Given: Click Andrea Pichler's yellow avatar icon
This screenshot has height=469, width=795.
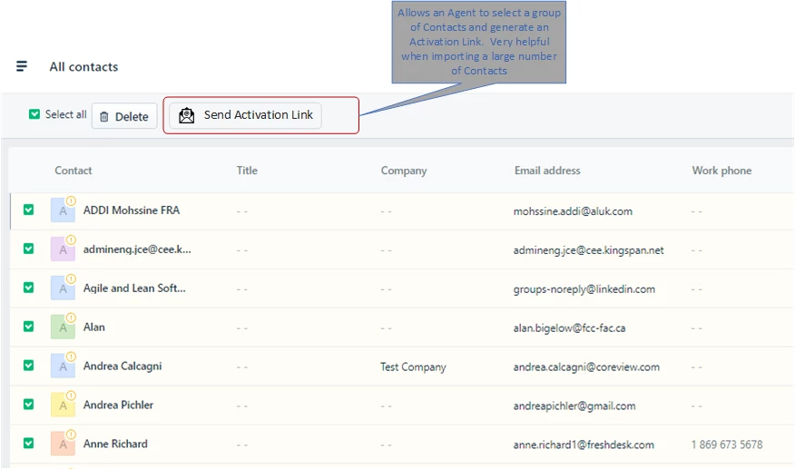Looking at the screenshot, I should [x=63, y=405].
